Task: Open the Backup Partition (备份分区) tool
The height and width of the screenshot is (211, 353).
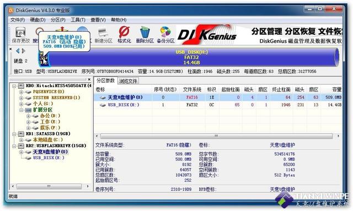Action: (x=165, y=35)
